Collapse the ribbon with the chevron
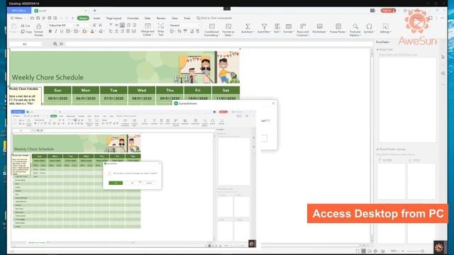Screen dimensions: 454x255 [442, 18]
